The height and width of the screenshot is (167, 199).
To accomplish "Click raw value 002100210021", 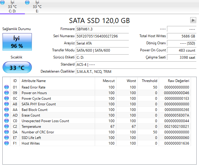I will [x=177, y=127].
